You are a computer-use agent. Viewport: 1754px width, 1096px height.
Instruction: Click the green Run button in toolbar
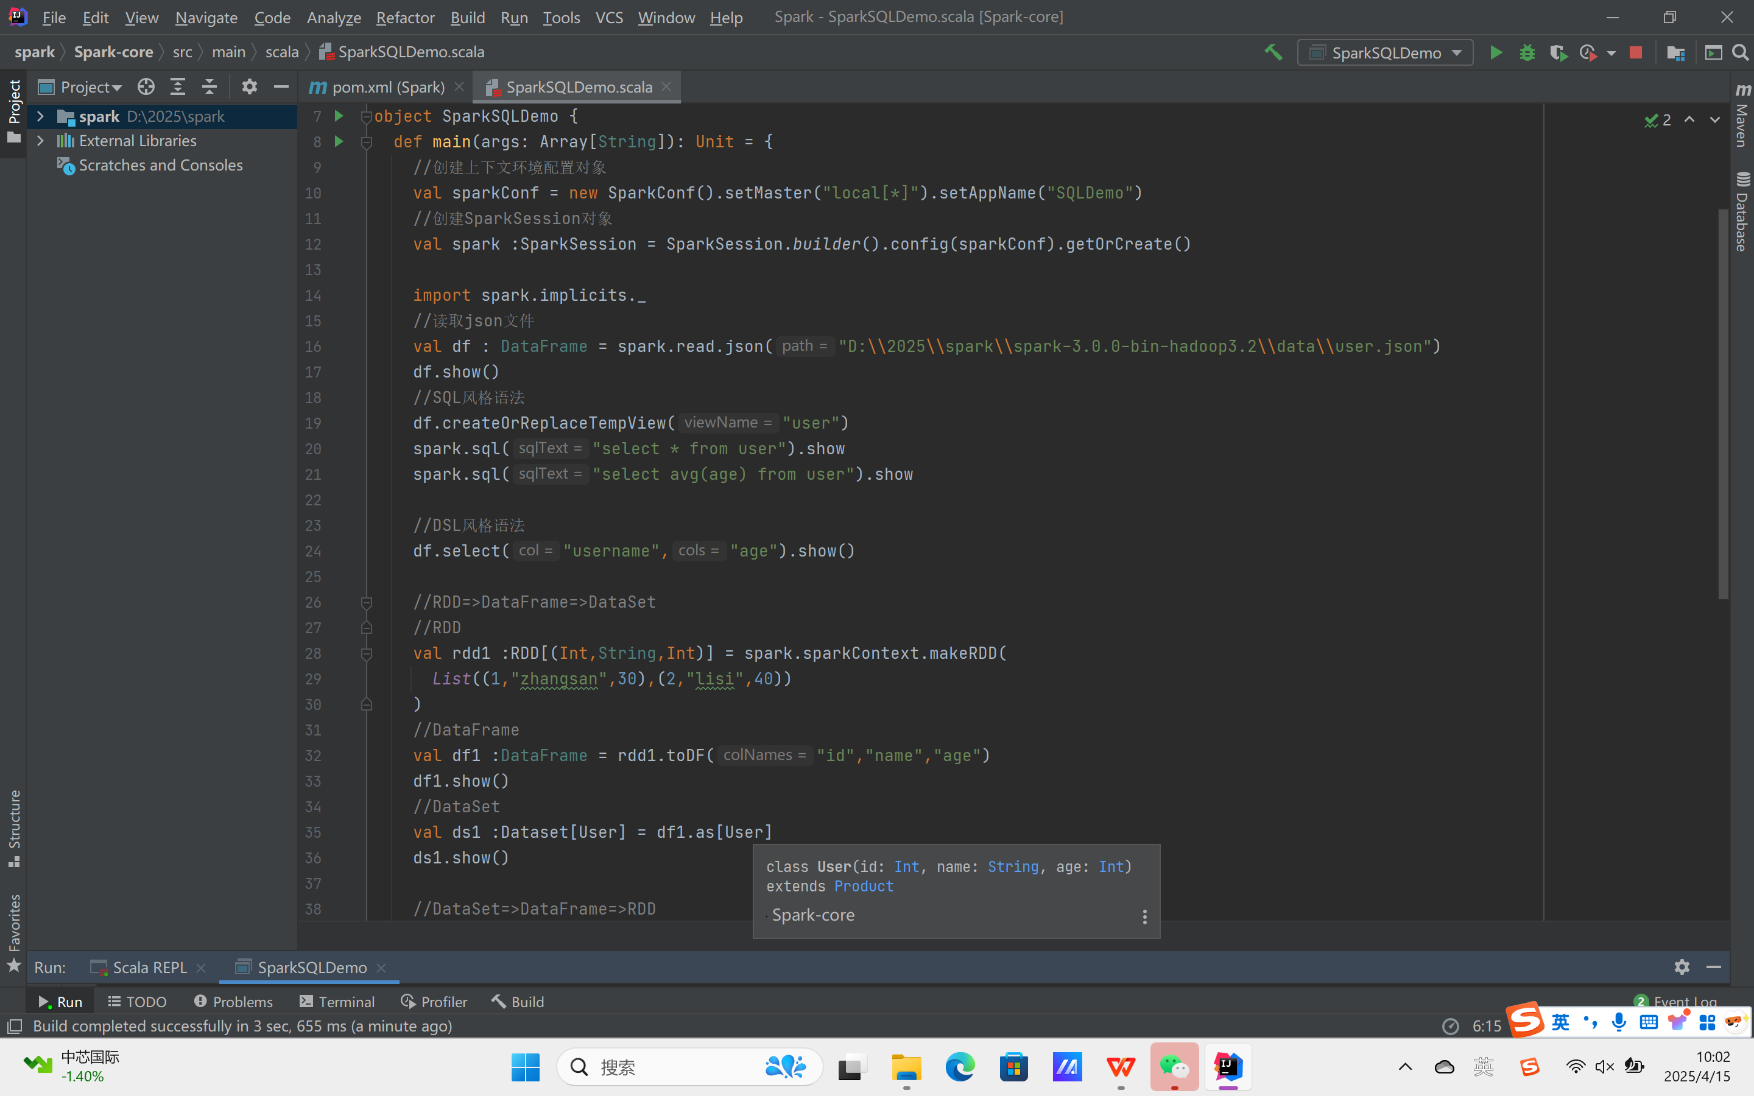click(x=1495, y=53)
